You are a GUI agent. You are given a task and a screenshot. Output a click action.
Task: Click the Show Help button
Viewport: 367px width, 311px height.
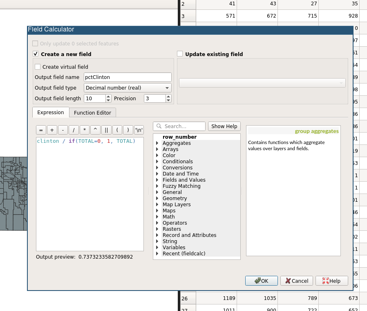[224, 126]
